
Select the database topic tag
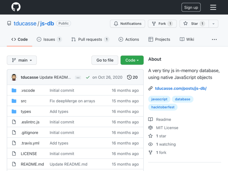pos(183,99)
